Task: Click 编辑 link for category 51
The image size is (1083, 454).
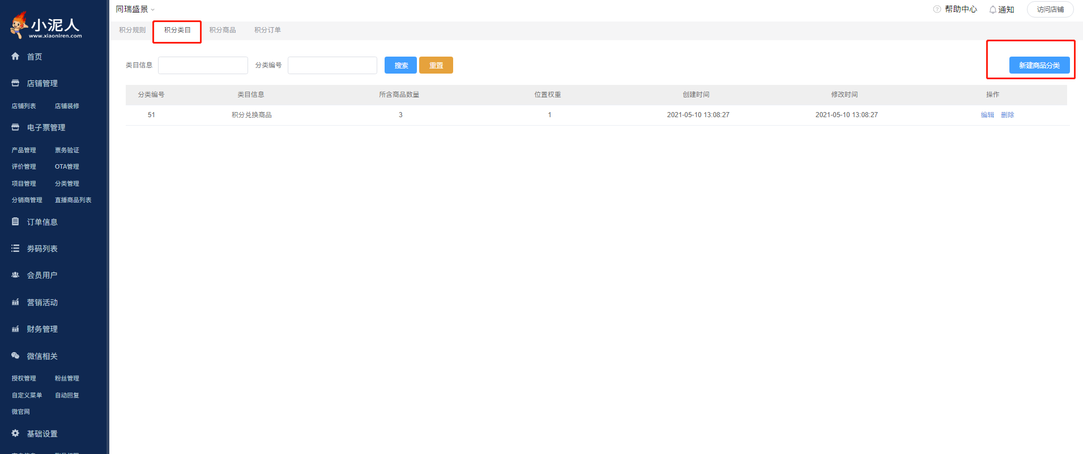Action: [987, 115]
